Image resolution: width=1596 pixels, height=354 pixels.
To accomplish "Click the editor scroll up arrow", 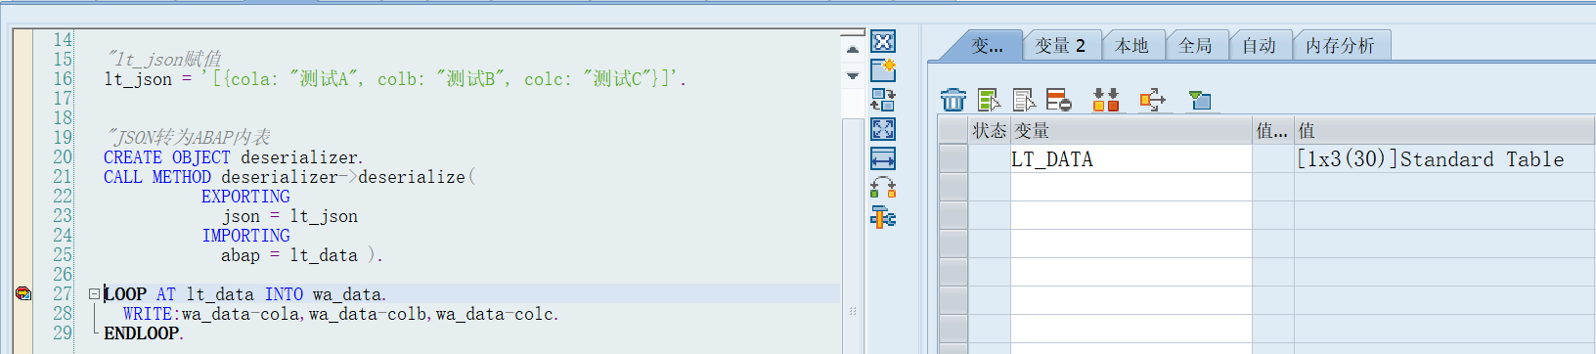I will 853,49.
